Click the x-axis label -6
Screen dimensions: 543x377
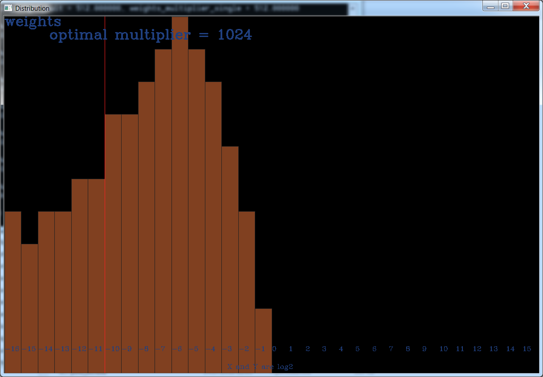pyautogui.click(x=177, y=349)
